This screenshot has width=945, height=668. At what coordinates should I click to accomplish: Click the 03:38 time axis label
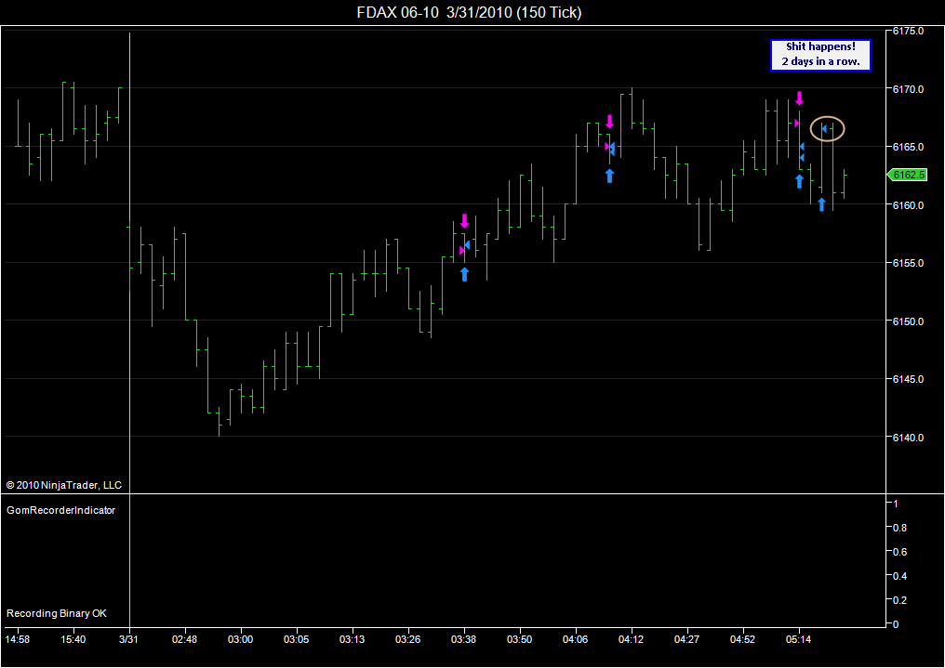(x=463, y=639)
